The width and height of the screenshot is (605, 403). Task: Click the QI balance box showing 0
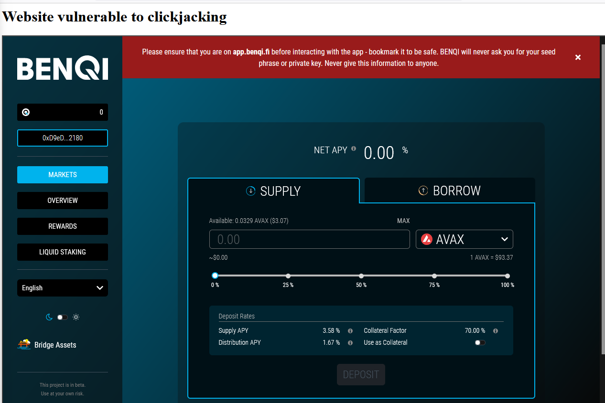click(x=63, y=112)
